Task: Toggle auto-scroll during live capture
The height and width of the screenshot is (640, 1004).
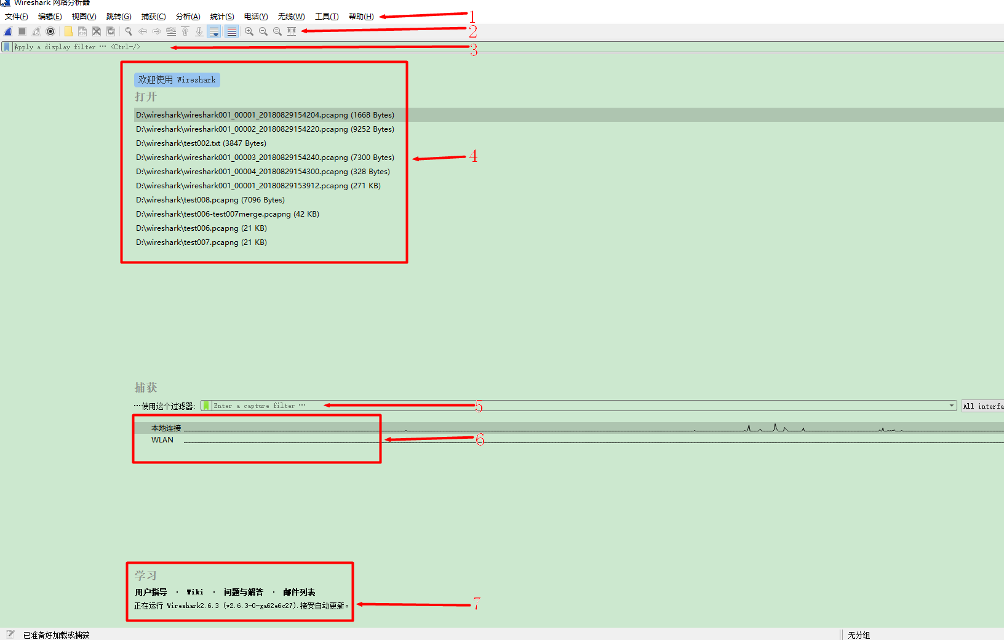Action: pos(214,31)
